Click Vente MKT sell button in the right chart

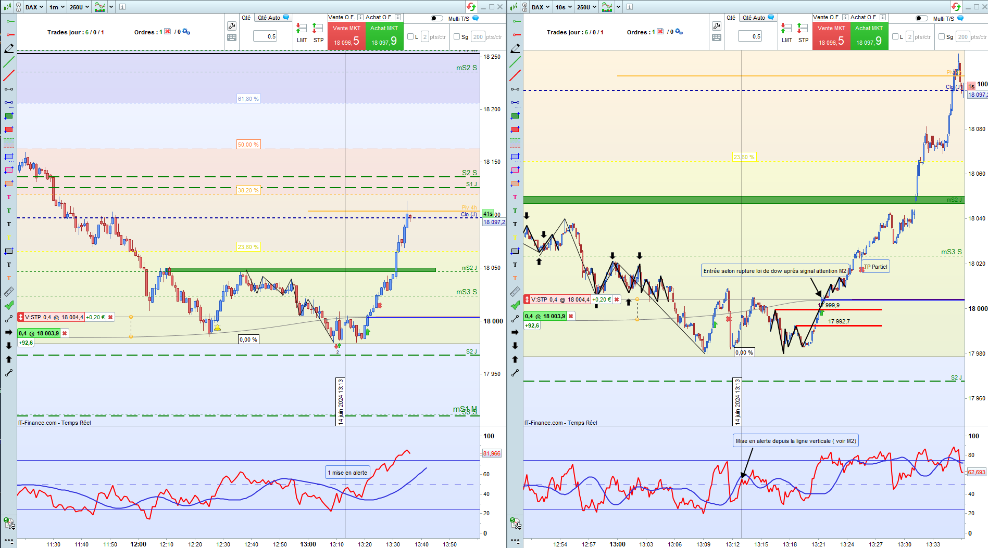(831, 36)
